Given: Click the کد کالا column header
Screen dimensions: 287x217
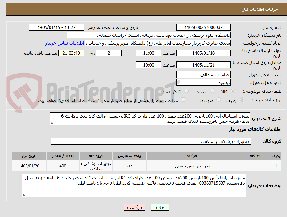Looking at the screenshot, I should (255, 156).
